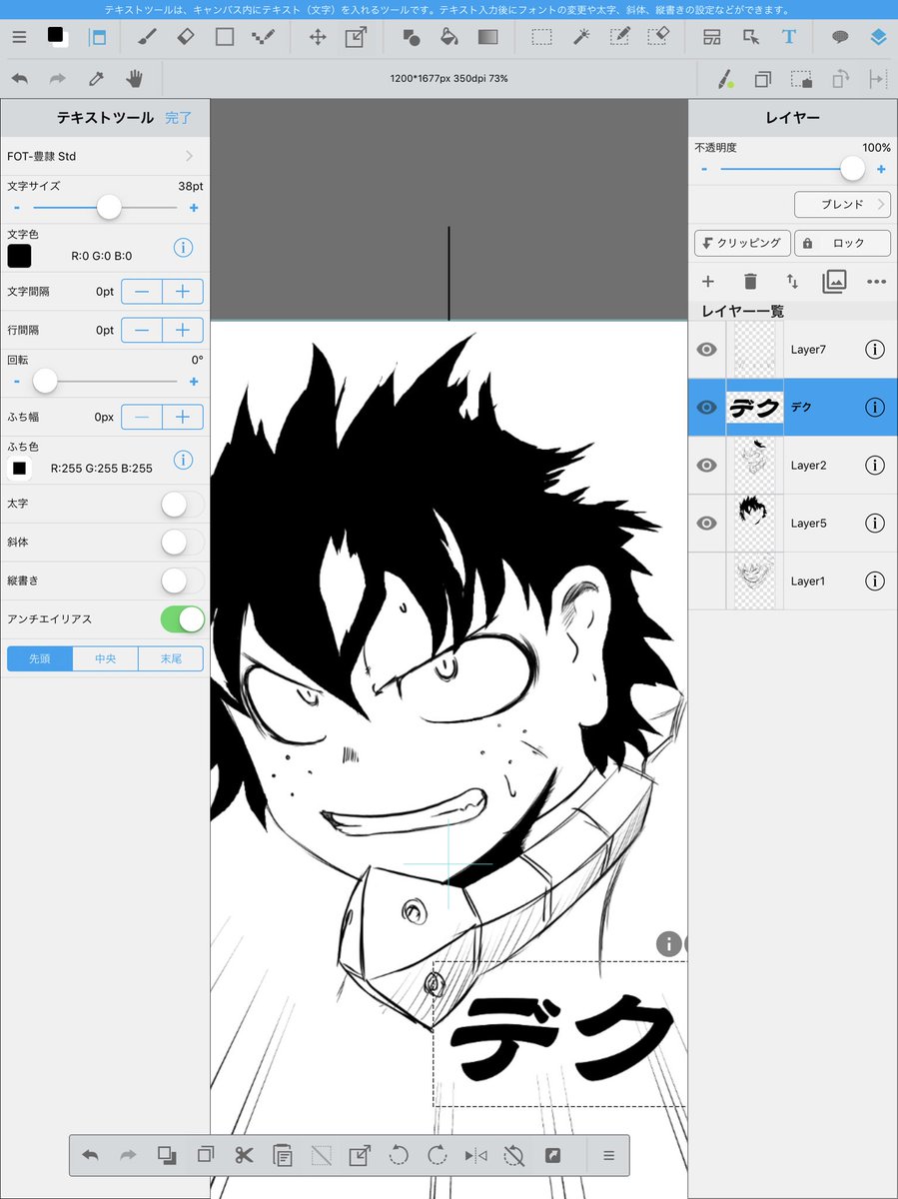
Task: Increase ふち幅 with plus button
Action: click(183, 417)
